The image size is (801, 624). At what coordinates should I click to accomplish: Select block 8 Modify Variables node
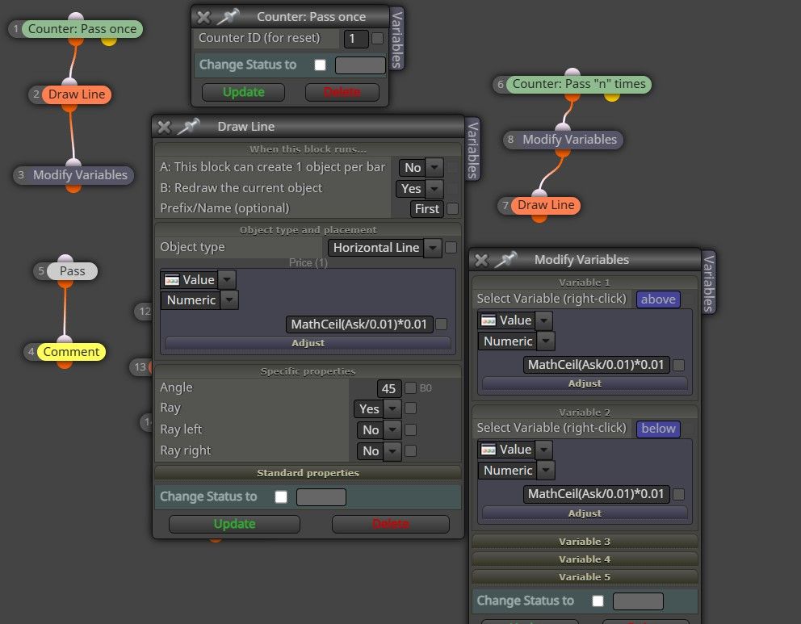(x=569, y=140)
